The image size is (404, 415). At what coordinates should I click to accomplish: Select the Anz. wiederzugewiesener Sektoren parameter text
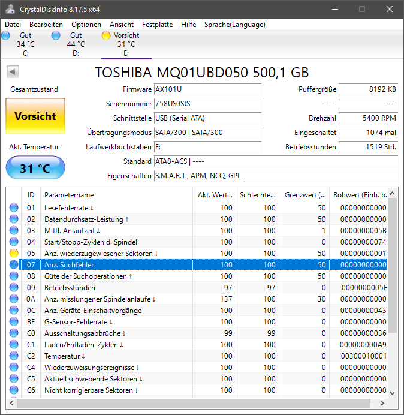click(x=101, y=254)
